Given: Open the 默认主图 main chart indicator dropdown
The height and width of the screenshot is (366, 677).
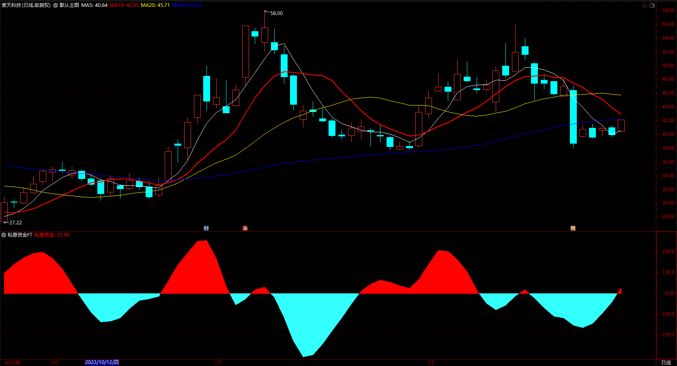Looking at the screenshot, I should point(56,5).
